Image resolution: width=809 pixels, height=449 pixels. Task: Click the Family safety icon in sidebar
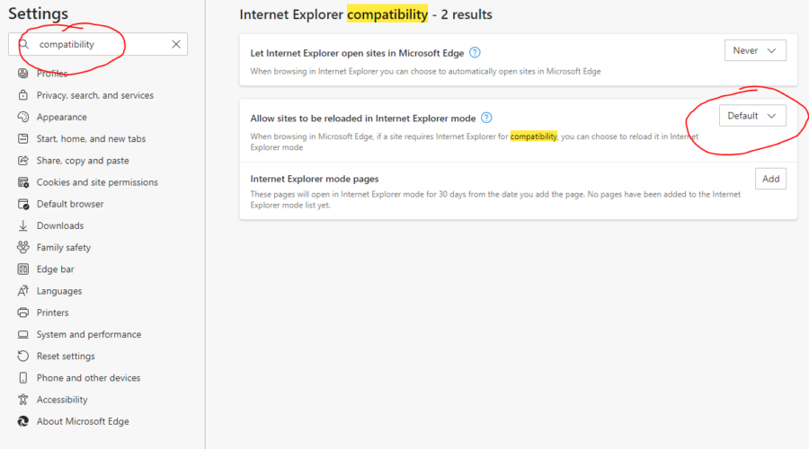coord(23,247)
